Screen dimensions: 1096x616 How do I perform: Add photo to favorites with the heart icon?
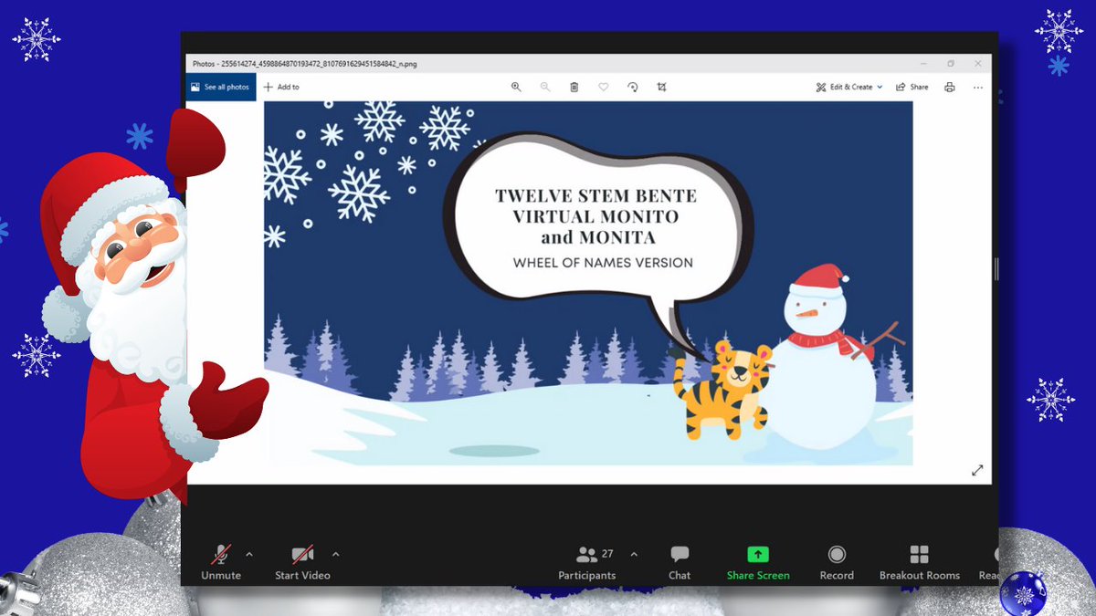coord(604,87)
